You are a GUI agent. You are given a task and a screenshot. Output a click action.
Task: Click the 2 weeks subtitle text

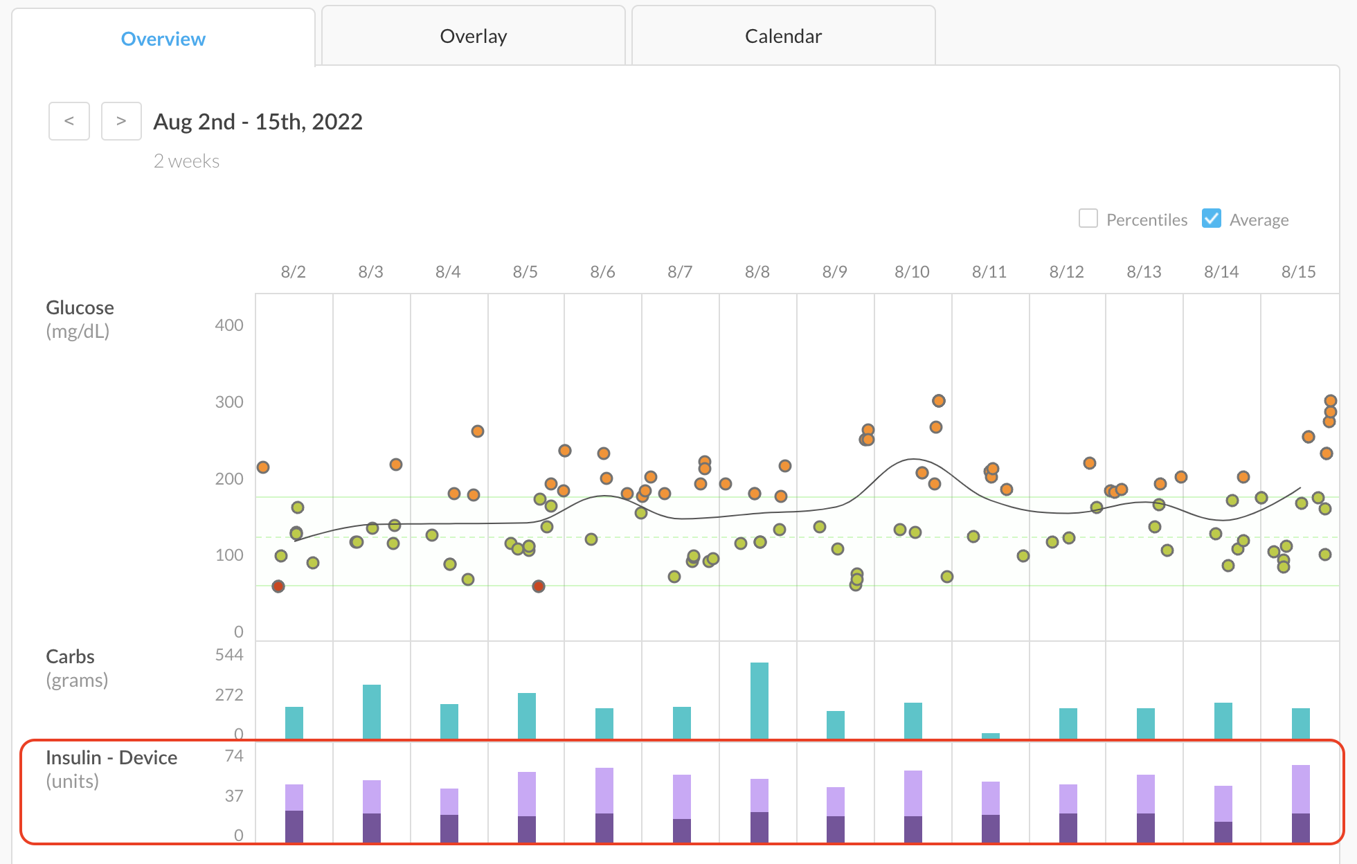click(186, 161)
